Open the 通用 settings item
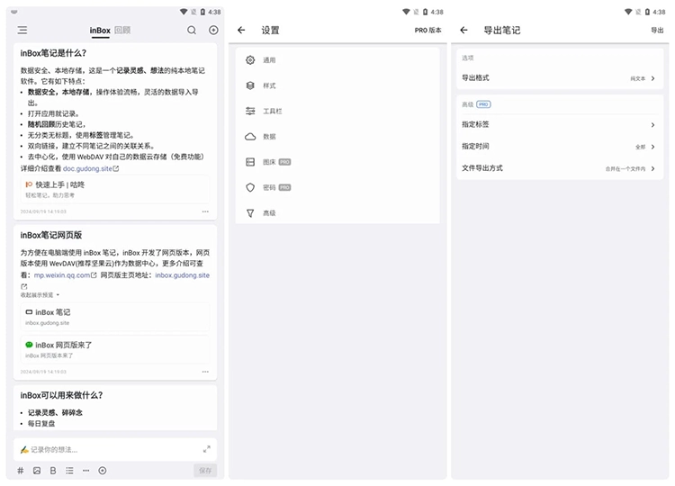Screen dimensions: 675x486 click(269, 60)
